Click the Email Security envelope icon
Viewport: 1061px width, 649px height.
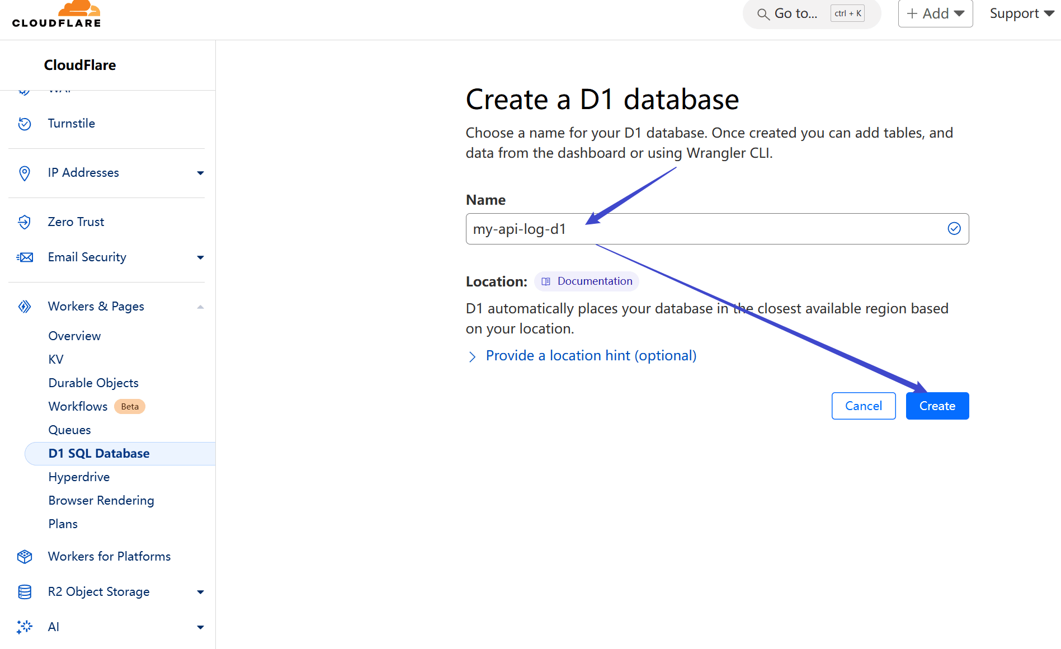tap(25, 257)
